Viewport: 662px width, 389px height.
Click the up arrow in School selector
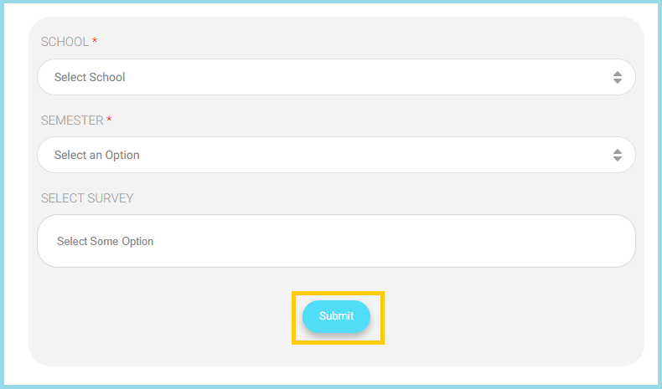[618, 74]
